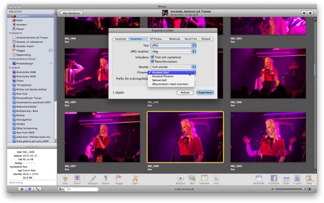Image resolution: width=324 pixels, height=203 pixels.
Task: Select the IMG_1909 photo thumbnail
Action: tap(268, 137)
